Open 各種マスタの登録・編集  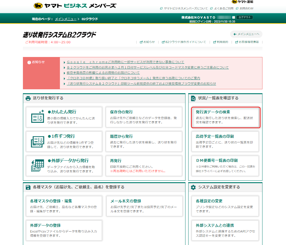[x=64, y=206]
